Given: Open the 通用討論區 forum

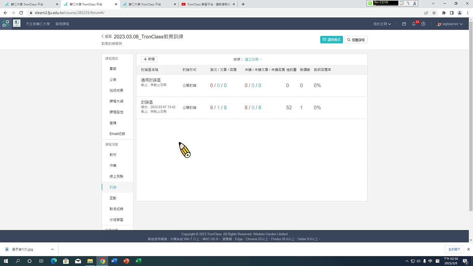Looking at the screenshot, I should 151,80.
